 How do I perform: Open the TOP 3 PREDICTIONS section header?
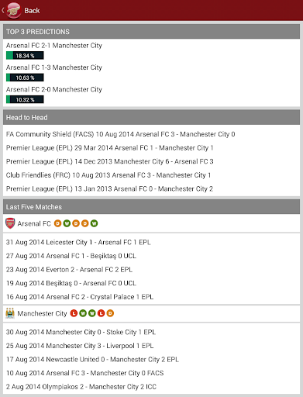[151, 32]
